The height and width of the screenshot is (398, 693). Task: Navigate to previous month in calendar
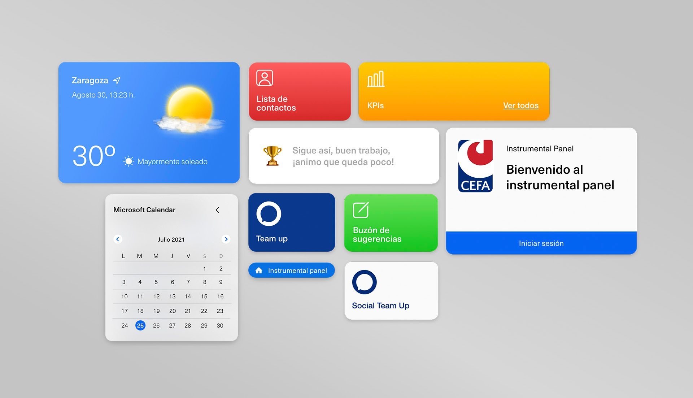coord(118,238)
